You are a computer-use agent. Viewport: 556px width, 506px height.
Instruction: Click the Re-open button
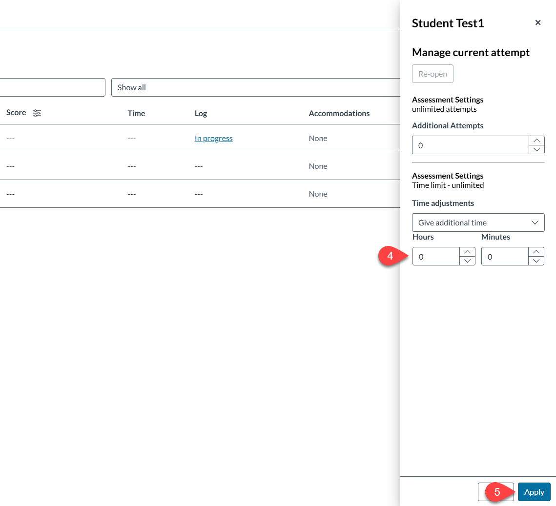coord(432,74)
